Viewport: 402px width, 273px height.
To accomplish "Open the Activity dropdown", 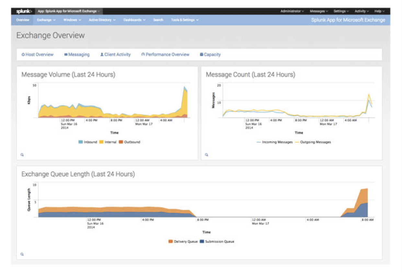I will (362, 11).
